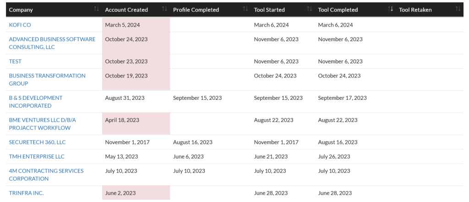469x202 pixels.
Task: Open the TMH Enterprise LLC link
Action: coord(37,157)
